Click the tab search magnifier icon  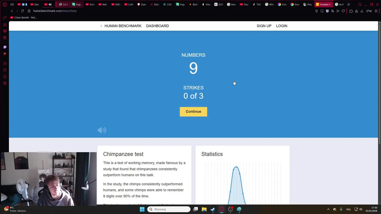click(x=360, y=4)
